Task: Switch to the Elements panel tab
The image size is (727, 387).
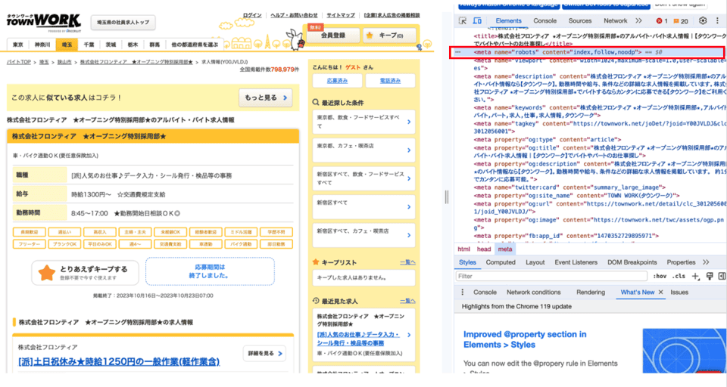Action: pos(508,21)
